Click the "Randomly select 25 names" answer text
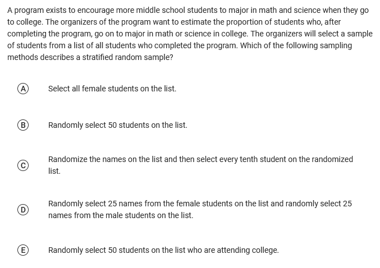Image resolution: width=380 pixels, height=268 pixels. (x=200, y=204)
